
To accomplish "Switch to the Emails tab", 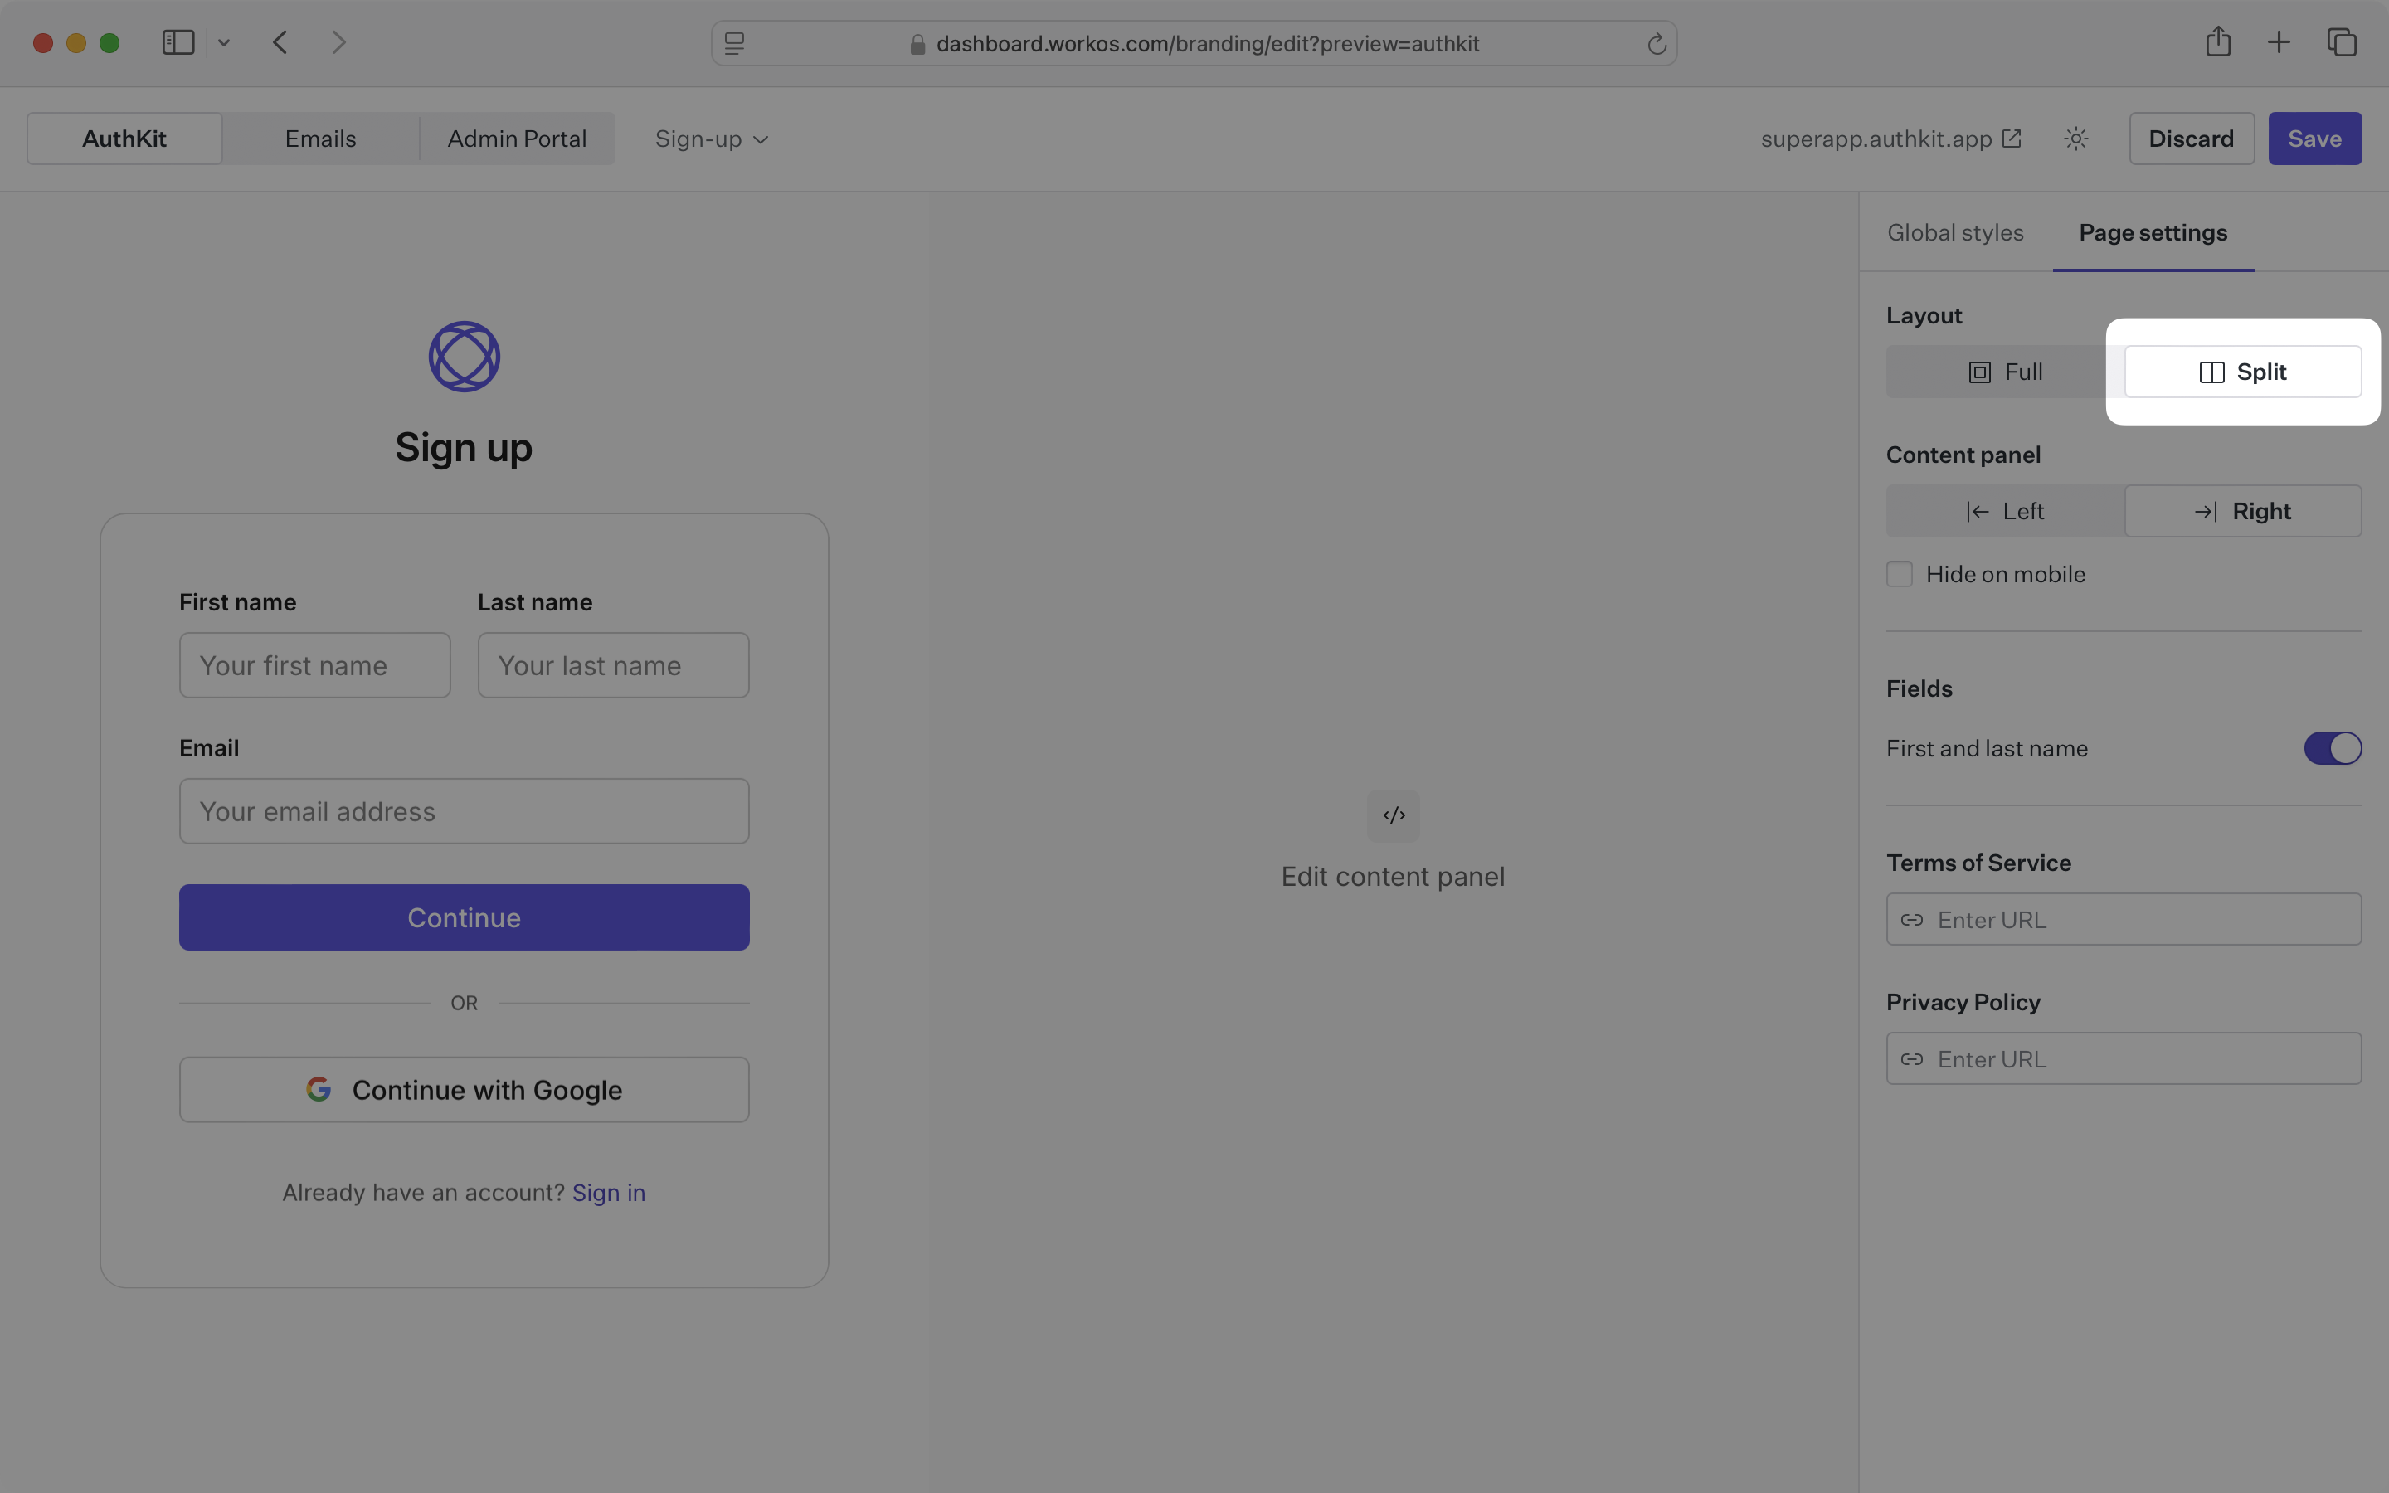I will pos(320,139).
